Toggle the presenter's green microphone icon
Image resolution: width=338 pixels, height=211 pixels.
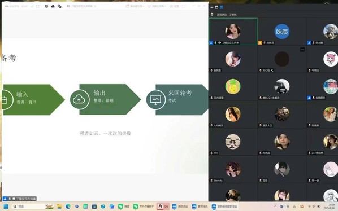click(215, 43)
